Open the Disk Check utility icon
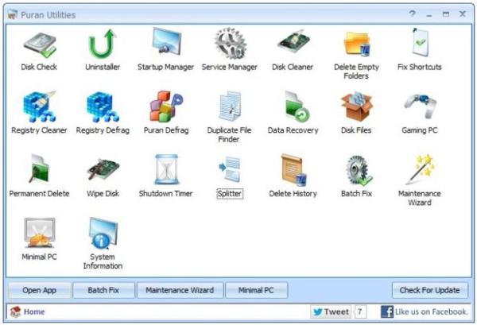Viewport: 477px width, 325px height. coord(40,44)
